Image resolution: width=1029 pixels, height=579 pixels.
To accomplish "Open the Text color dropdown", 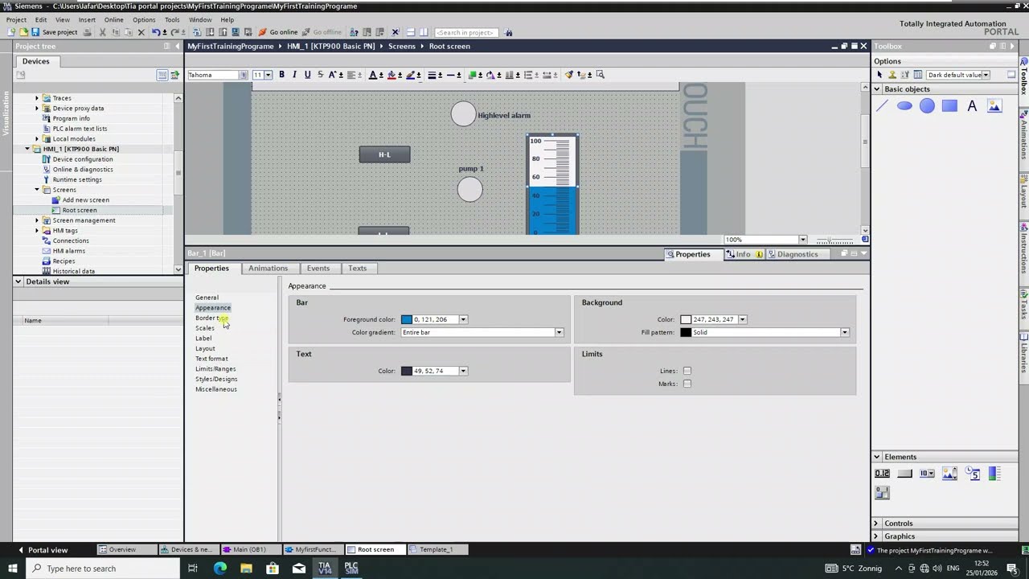I will coord(463,371).
